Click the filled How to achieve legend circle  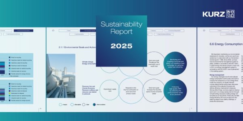(94, 105)
